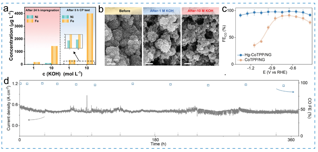The width and height of the screenshot is (318, 152).
Task: Click the teal Ni legend swatch under impregnation
Action: (x=30, y=17)
